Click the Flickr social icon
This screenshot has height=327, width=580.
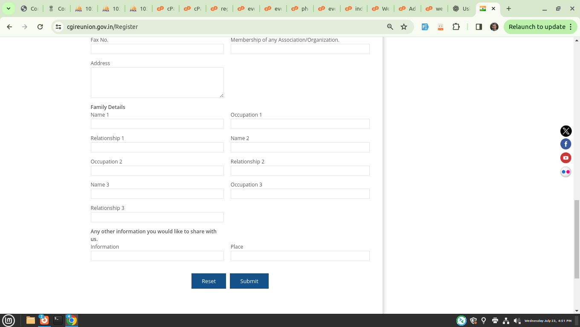click(x=565, y=172)
